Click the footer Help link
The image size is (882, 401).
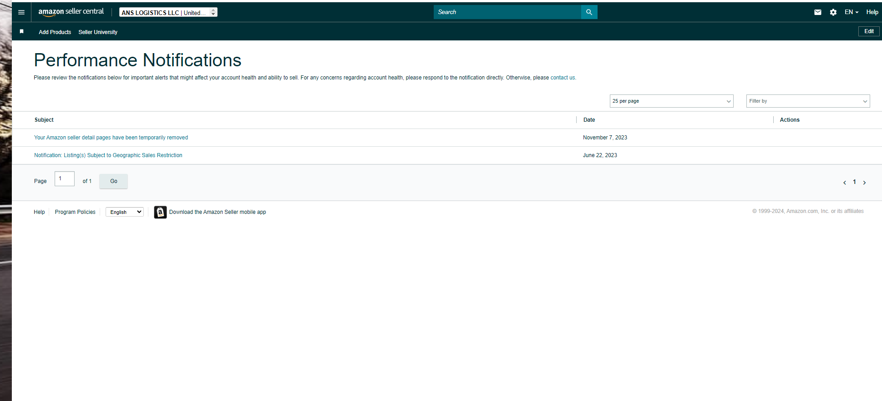tap(39, 212)
